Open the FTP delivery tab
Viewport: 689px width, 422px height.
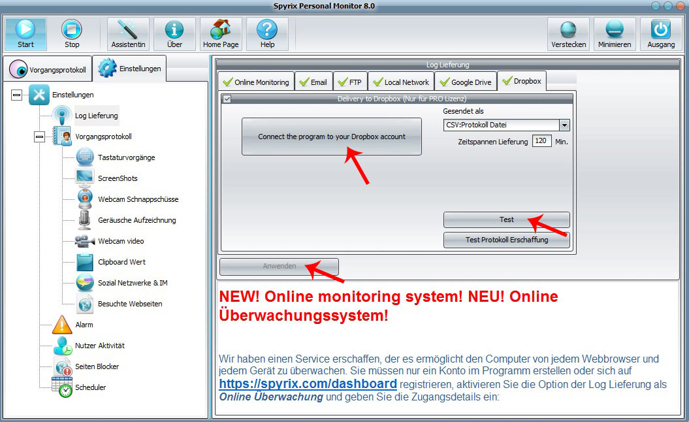350,82
